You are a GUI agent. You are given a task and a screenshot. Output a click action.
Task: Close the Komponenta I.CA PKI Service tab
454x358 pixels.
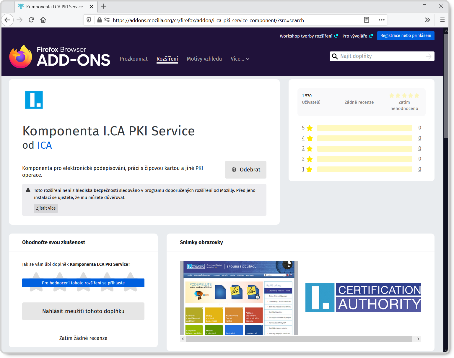(92, 7)
